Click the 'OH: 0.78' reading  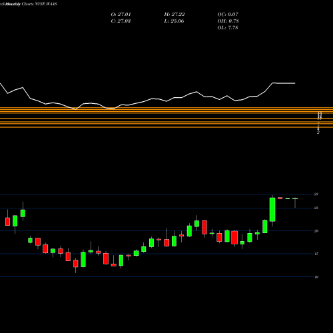coord(228,21)
